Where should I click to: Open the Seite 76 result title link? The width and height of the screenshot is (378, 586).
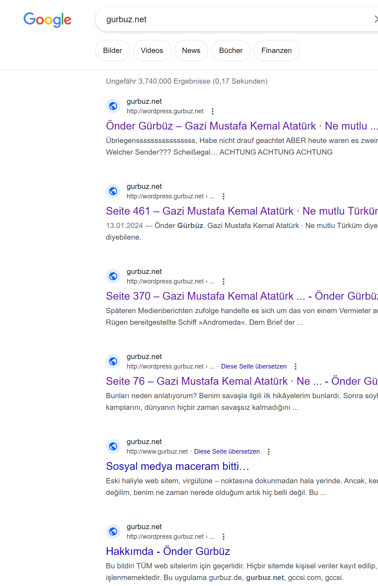[242, 381]
